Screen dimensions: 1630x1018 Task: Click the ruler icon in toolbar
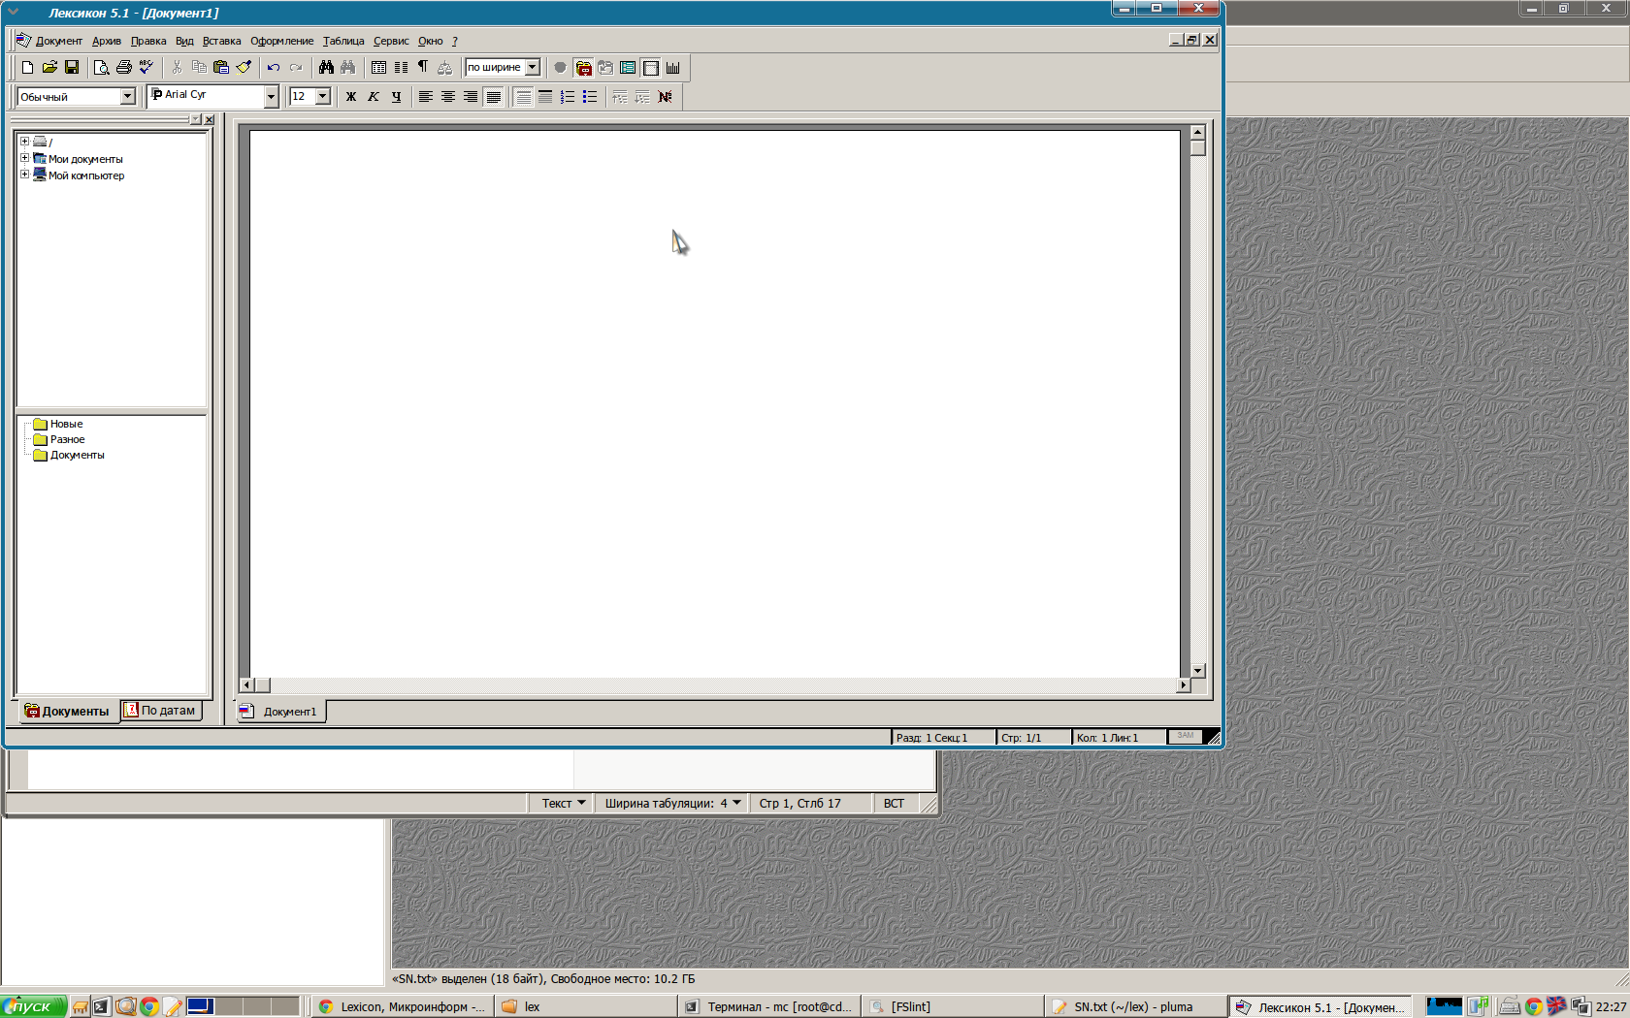(x=672, y=68)
